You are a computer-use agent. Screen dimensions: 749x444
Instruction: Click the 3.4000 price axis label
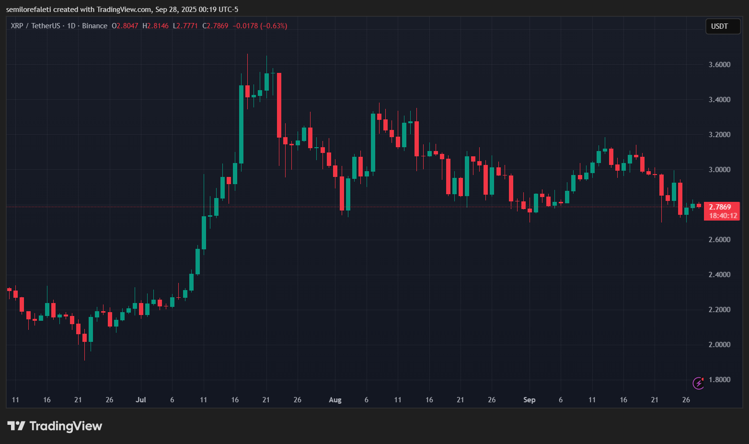[x=720, y=100]
